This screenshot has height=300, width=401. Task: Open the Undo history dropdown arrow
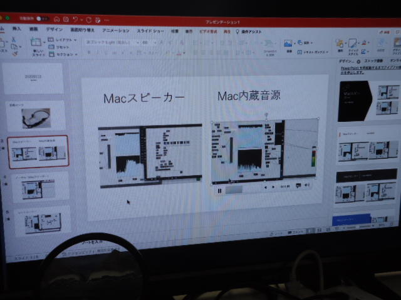click(81, 20)
